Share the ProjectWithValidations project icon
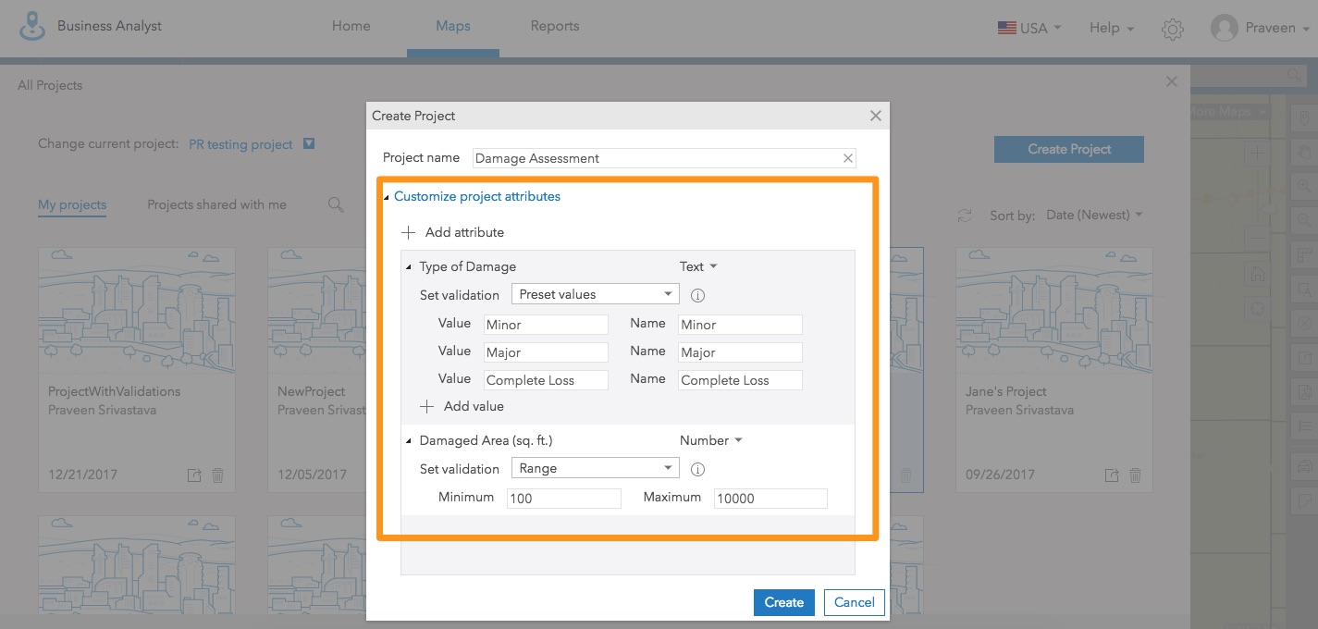1318x629 pixels. pyautogui.click(x=194, y=475)
